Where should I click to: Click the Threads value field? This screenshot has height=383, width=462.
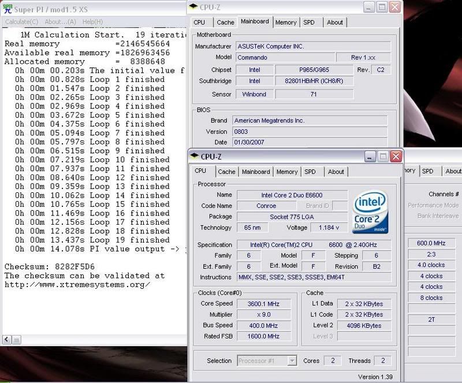383,360
